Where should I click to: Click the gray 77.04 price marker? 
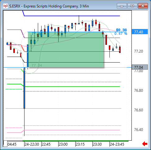click(140, 67)
